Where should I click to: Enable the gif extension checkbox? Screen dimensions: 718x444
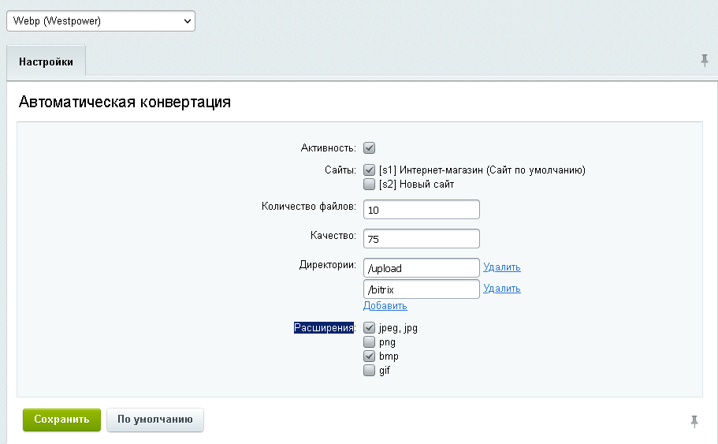click(x=369, y=371)
